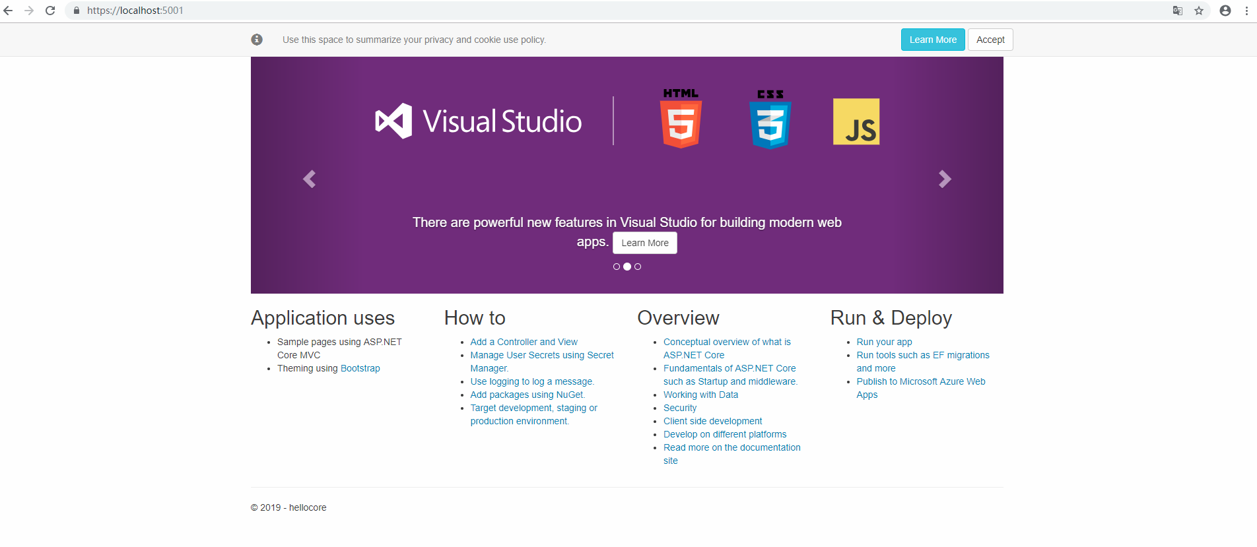This screenshot has height=547, width=1257.
Task: Bookmark this page with the star icon
Action: [1199, 11]
